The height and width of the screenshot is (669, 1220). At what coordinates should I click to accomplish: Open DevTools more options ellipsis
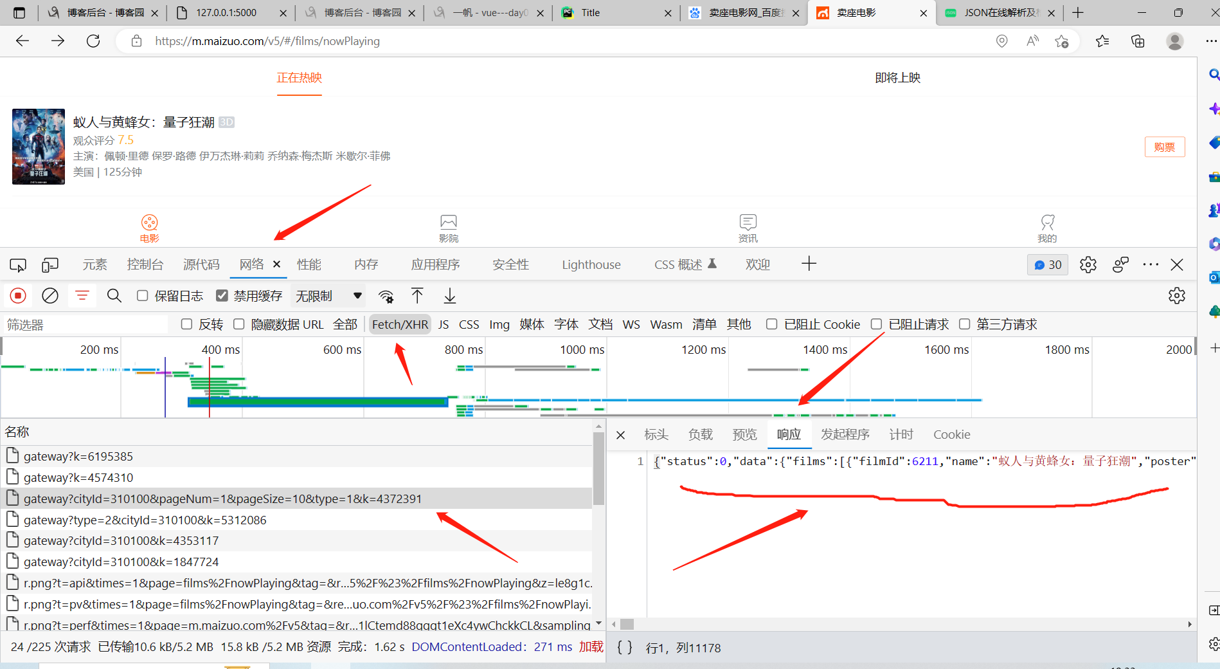point(1151,264)
